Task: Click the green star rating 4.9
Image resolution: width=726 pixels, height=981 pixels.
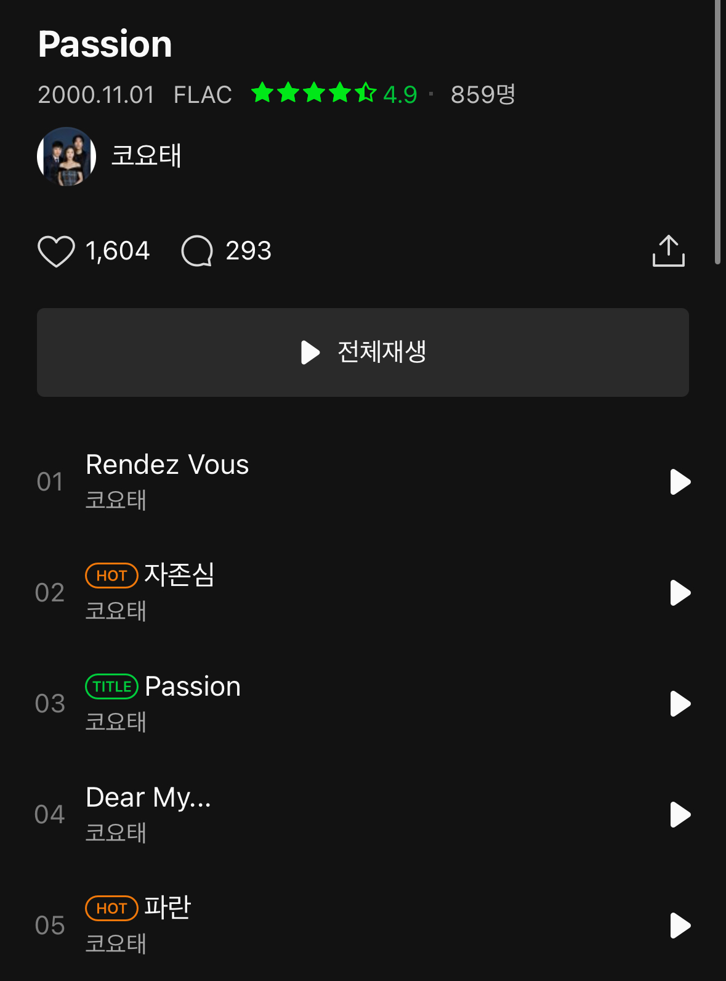Action: [x=334, y=94]
